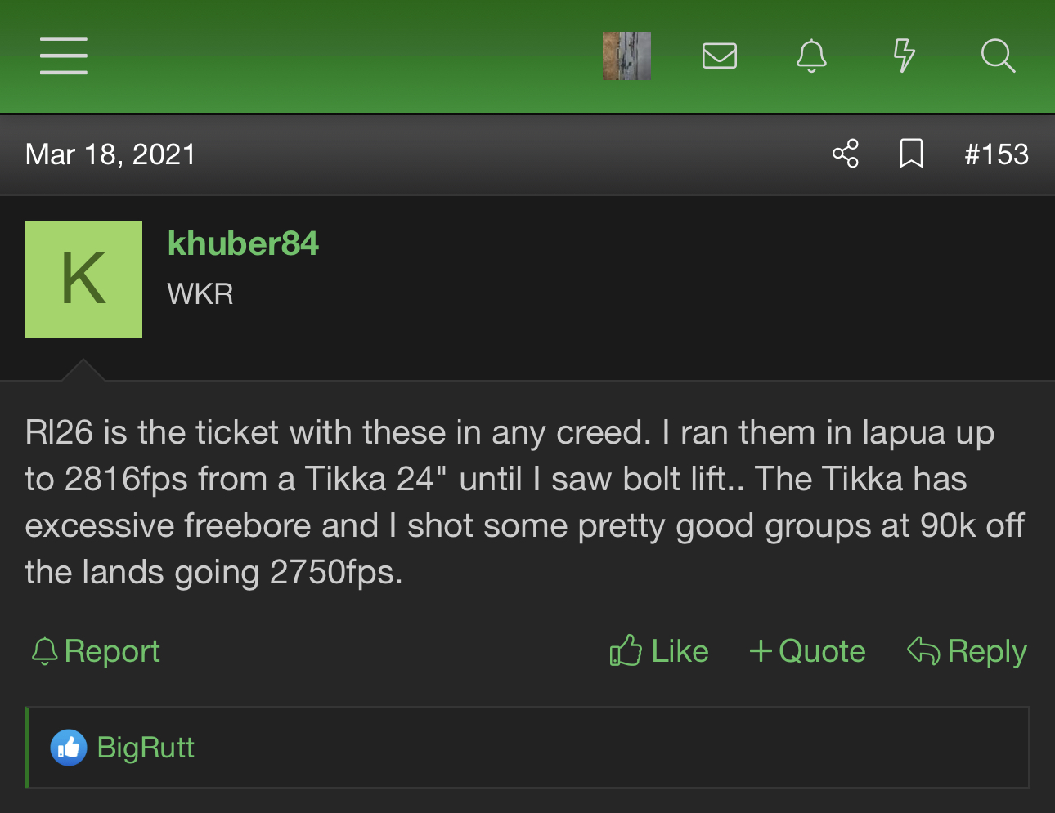This screenshot has width=1055, height=813.
Task: Click the WKR user title text
Action: tap(200, 294)
